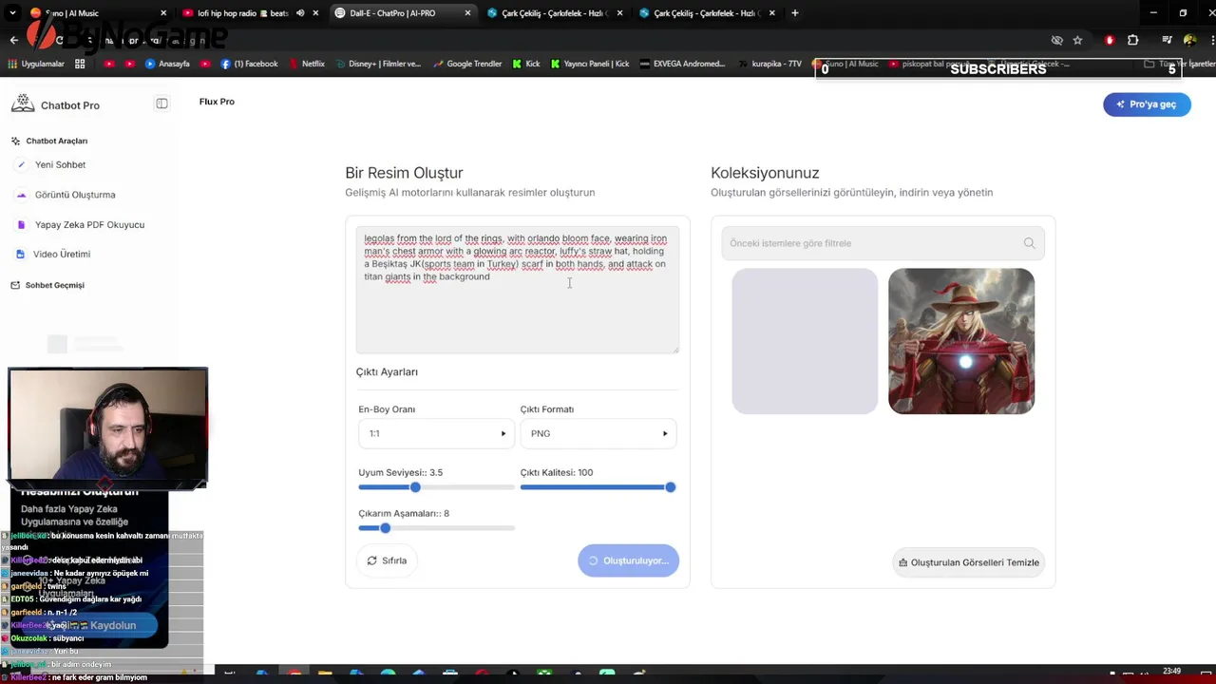The width and height of the screenshot is (1216, 684).
Task: Click the Sohbet Geçmişi icon
Action: [x=15, y=285]
